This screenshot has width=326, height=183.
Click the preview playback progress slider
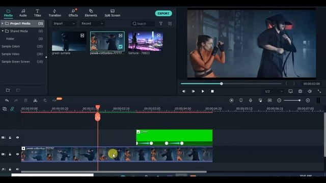pyautogui.click(x=231, y=83)
